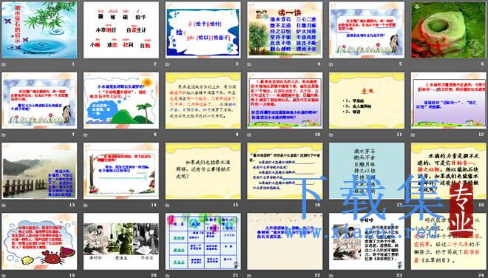Select slide 21 containing the table
The image size is (488, 278).
[x=203, y=241]
